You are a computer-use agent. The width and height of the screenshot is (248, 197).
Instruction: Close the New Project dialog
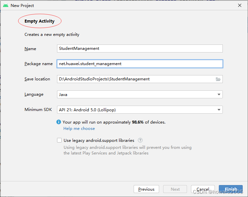pyautogui.click(x=240, y=5)
